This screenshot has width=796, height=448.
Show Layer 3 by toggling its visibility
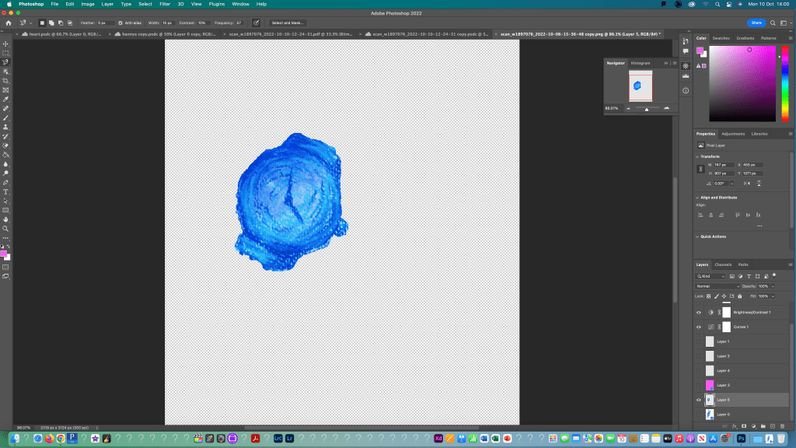click(x=699, y=385)
